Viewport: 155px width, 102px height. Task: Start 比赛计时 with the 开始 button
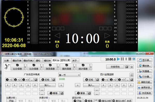[11, 101]
